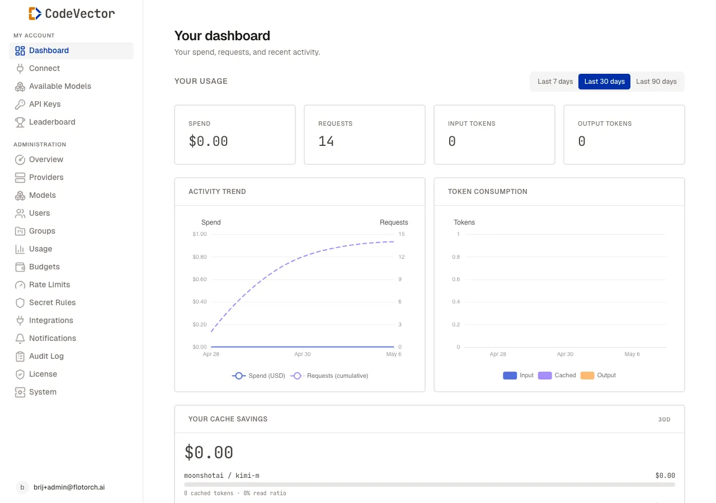Click the Spend $0.00 card

pos(235,135)
